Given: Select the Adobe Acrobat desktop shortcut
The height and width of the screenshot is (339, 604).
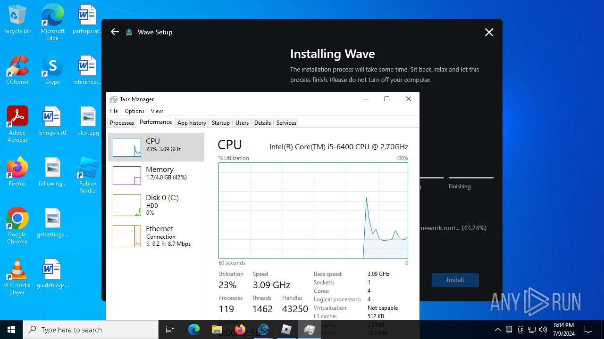Looking at the screenshot, I should [x=17, y=124].
